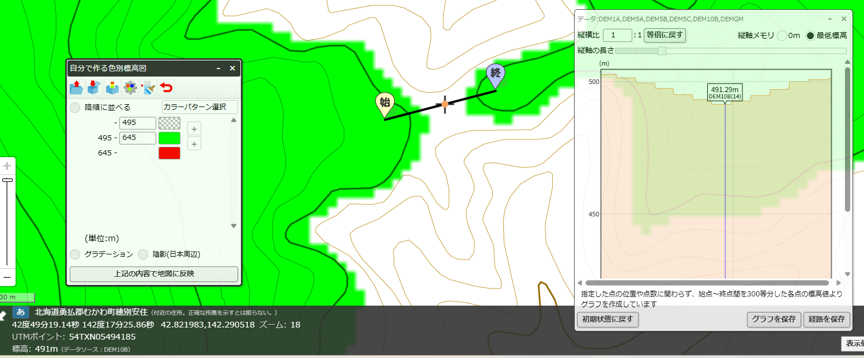Viewport: 864px width, 358px height.
Task: Click the box with color-bar icon
Action: pyautogui.click(x=112, y=87)
